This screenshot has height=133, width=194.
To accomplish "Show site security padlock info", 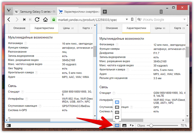I will click(x=54, y=19).
